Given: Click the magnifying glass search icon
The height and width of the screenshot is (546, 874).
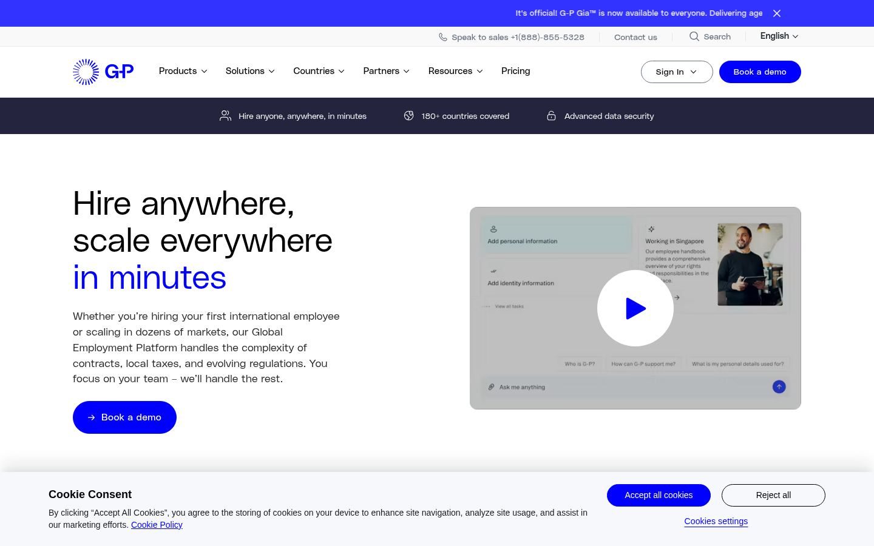Looking at the screenshot, I should point(694,36).
